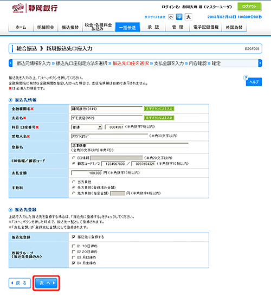271x302 pixels.
Task: Click the left arrow of the step bar
Action: (11, 63)
